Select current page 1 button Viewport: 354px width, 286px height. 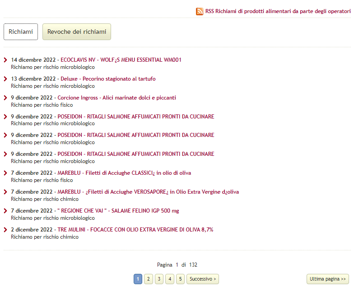138,279
